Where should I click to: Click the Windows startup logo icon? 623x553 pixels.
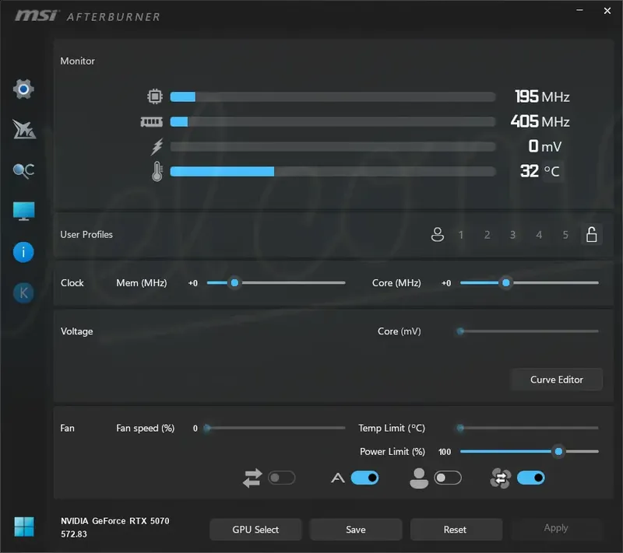(x=24, y=527)
